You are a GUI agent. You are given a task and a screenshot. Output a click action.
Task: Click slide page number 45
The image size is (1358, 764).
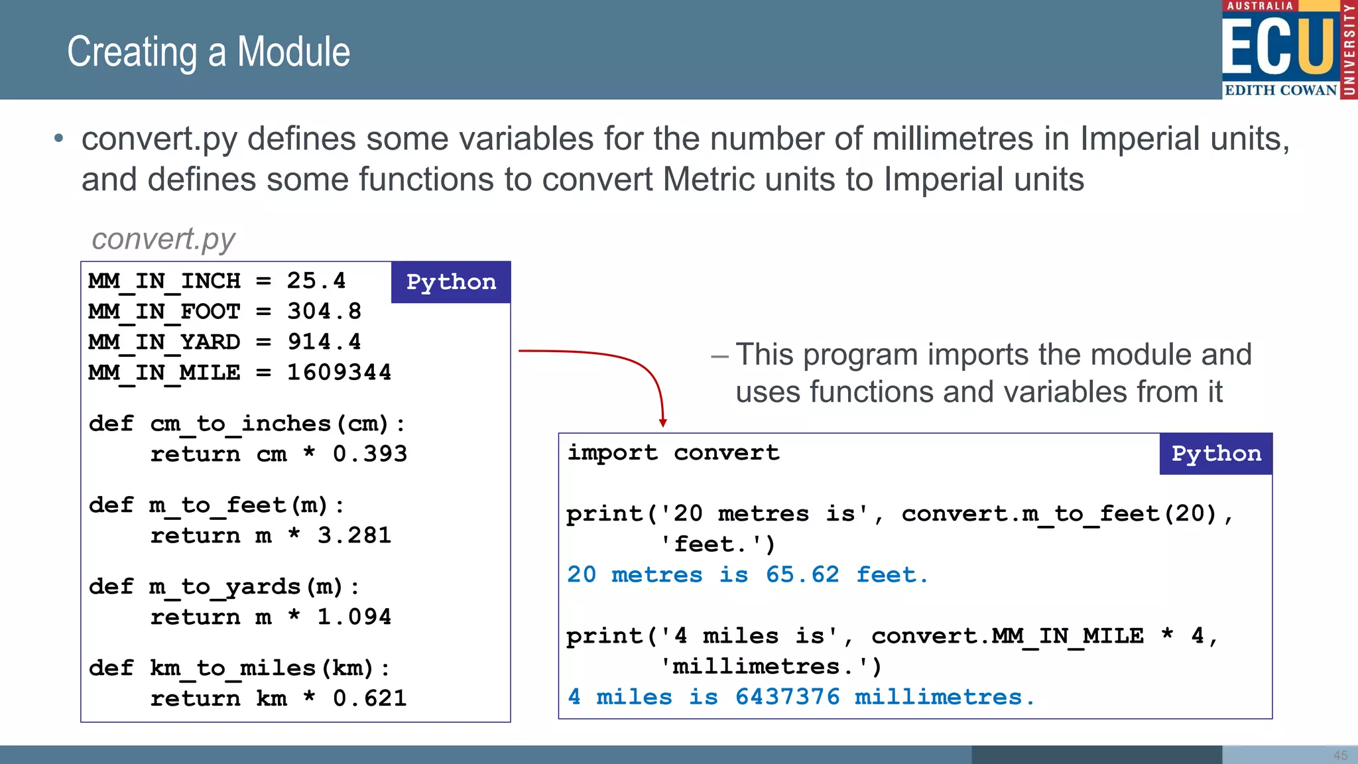[x=1340, y=755]
